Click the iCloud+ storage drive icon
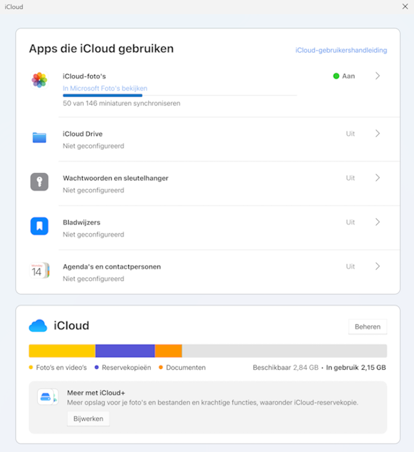The image size is (414, 452). coord(47,397)
